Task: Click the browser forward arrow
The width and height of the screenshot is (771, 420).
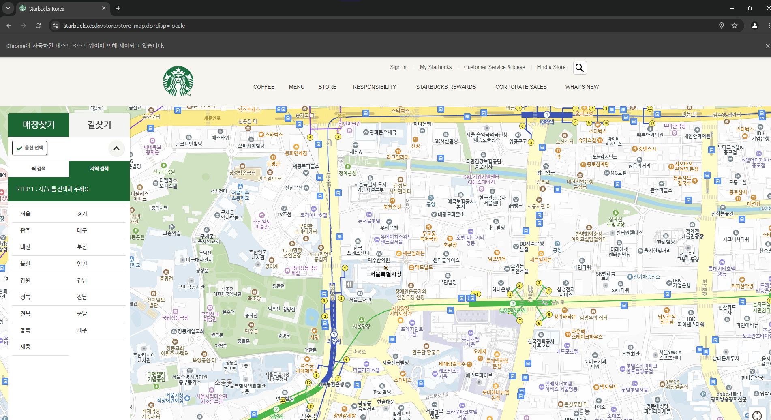Action: coord(24,26)
